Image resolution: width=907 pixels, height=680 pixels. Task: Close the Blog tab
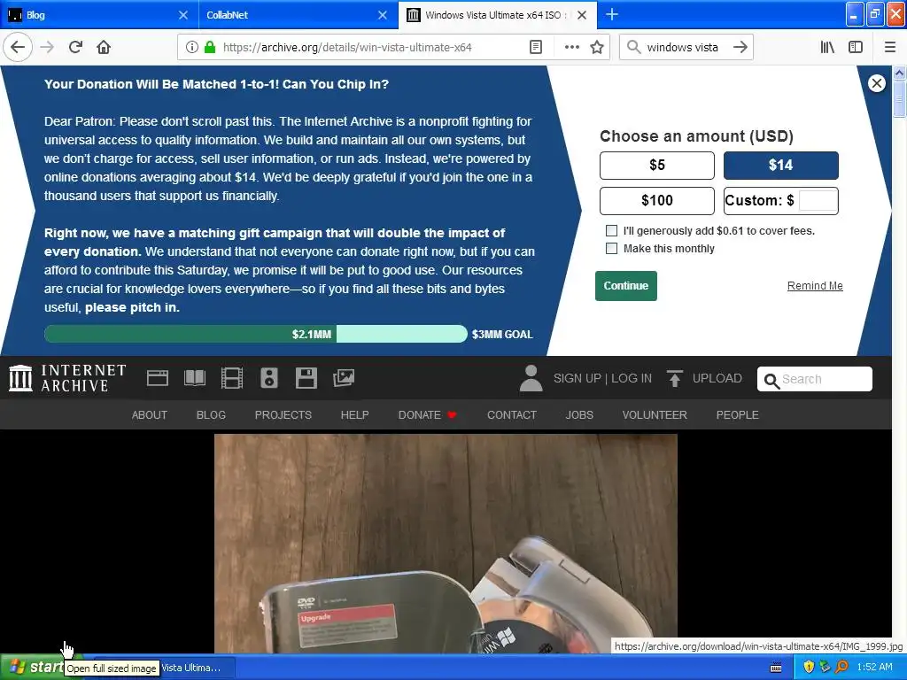(182, 15)
